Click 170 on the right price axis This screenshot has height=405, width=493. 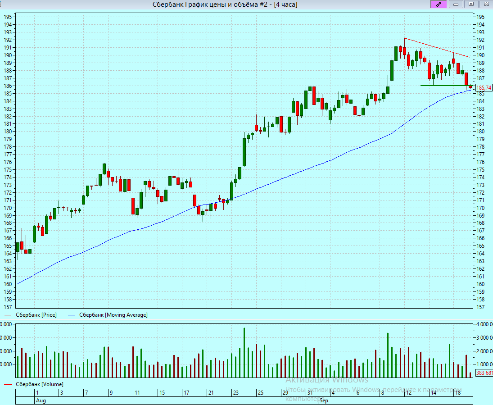click(480, 208)
